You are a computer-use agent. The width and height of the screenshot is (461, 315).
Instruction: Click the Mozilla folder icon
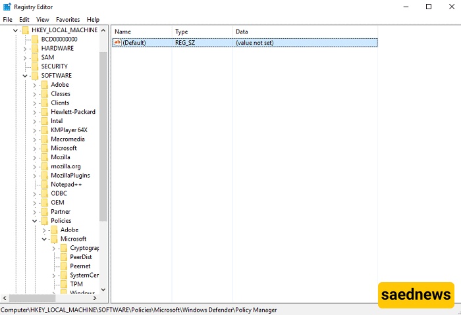click(x=45, y=157)
